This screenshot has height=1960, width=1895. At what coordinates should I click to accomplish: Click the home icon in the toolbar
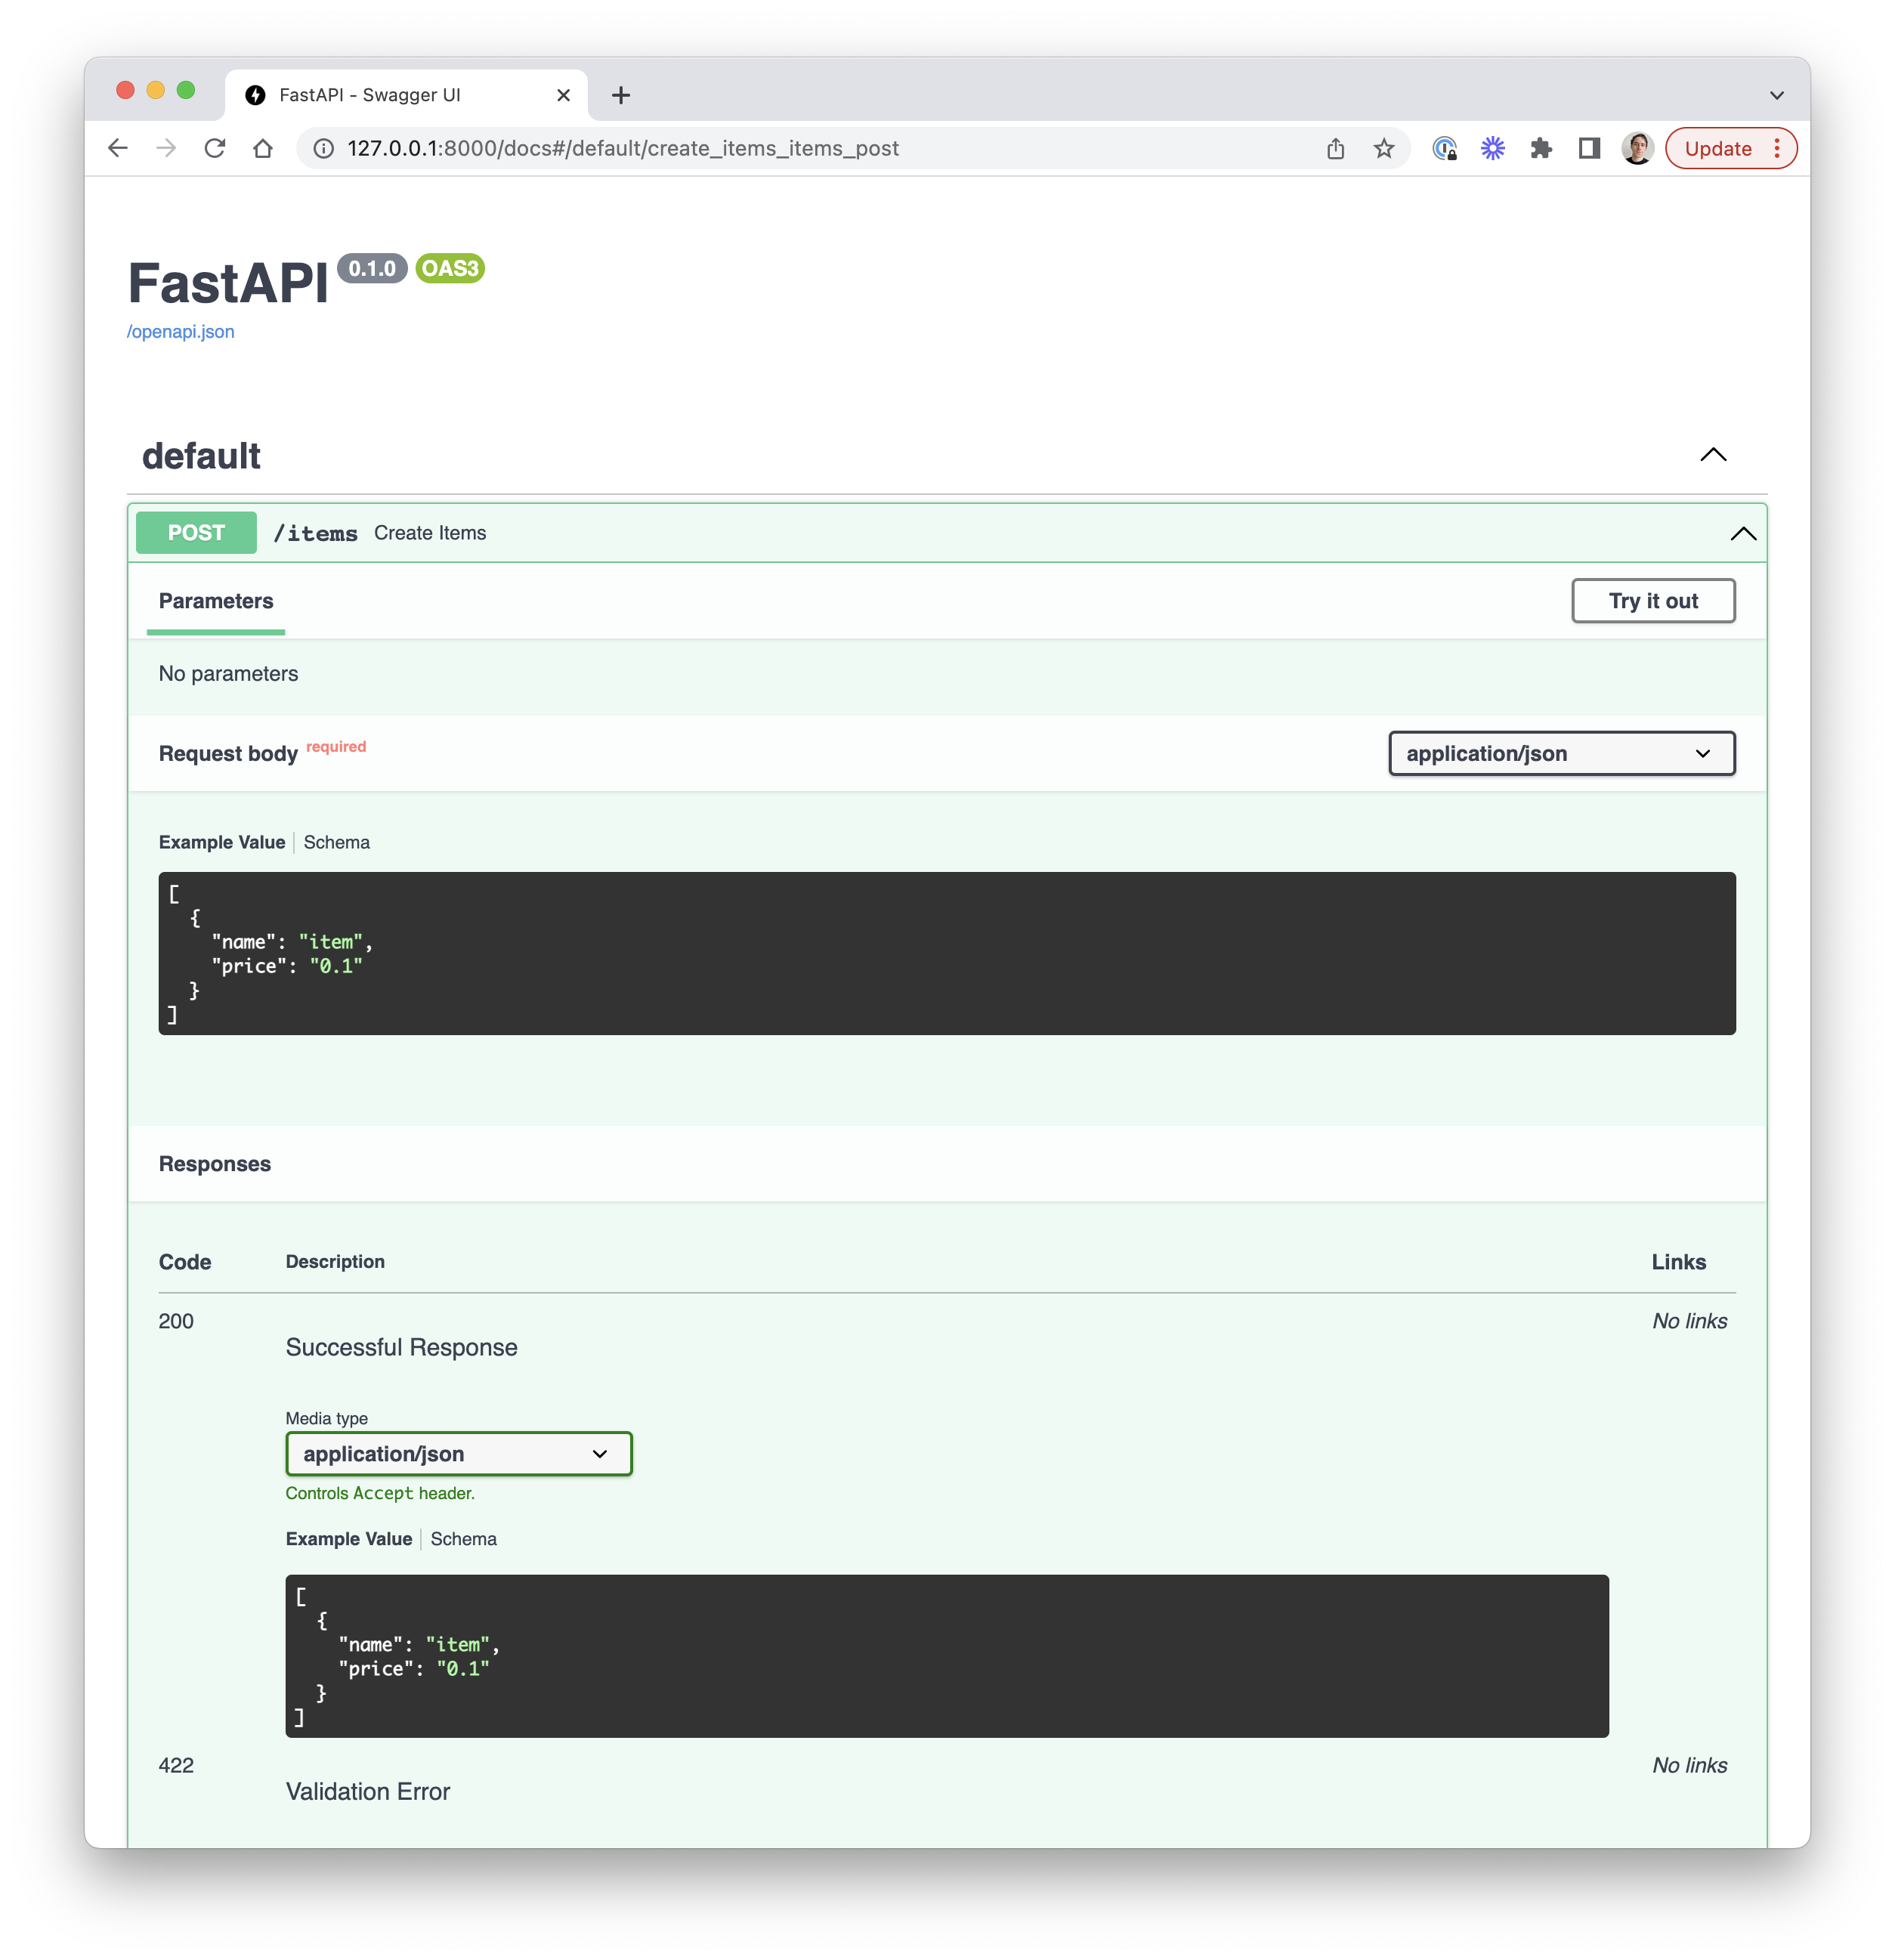coord(263,148)
